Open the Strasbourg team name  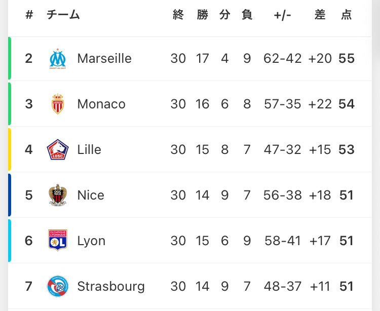(111, 287)
